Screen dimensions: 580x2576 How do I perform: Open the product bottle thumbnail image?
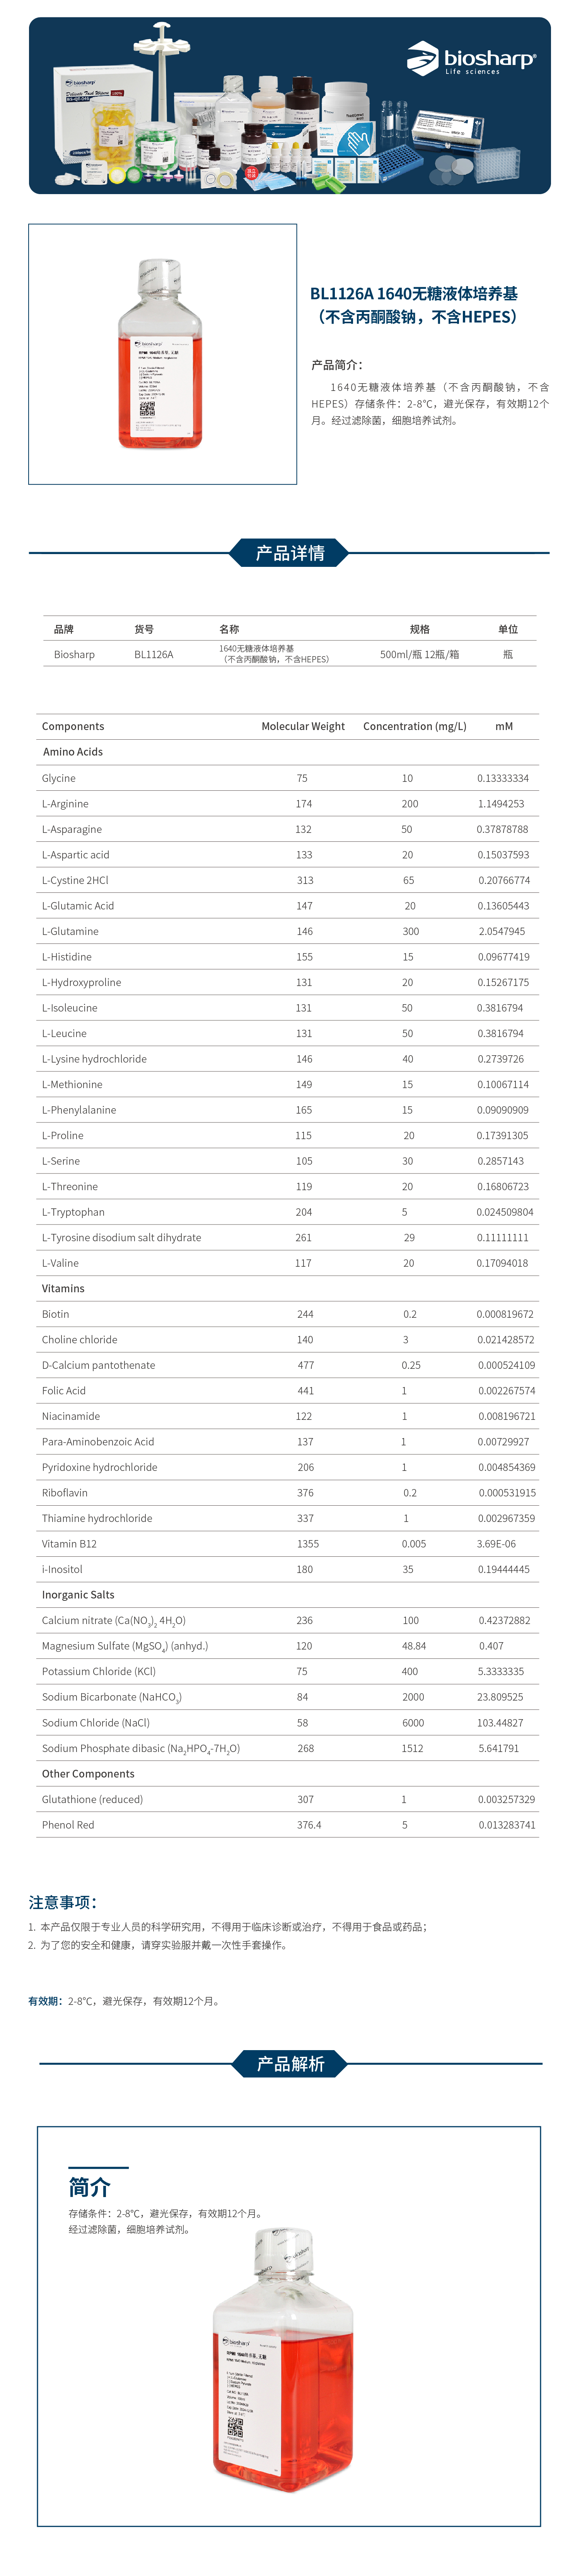162,354
